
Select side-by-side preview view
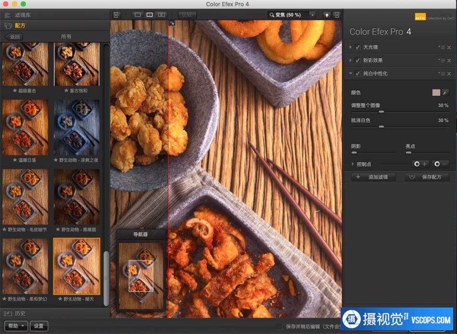coord(162,15)
